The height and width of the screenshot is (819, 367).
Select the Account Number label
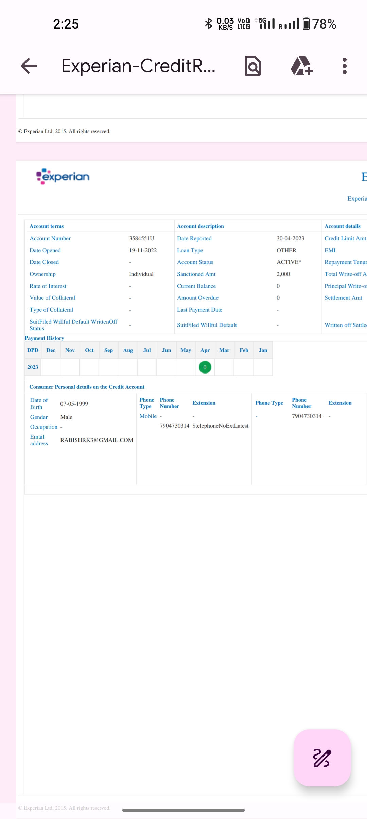(x=50, y=238)
